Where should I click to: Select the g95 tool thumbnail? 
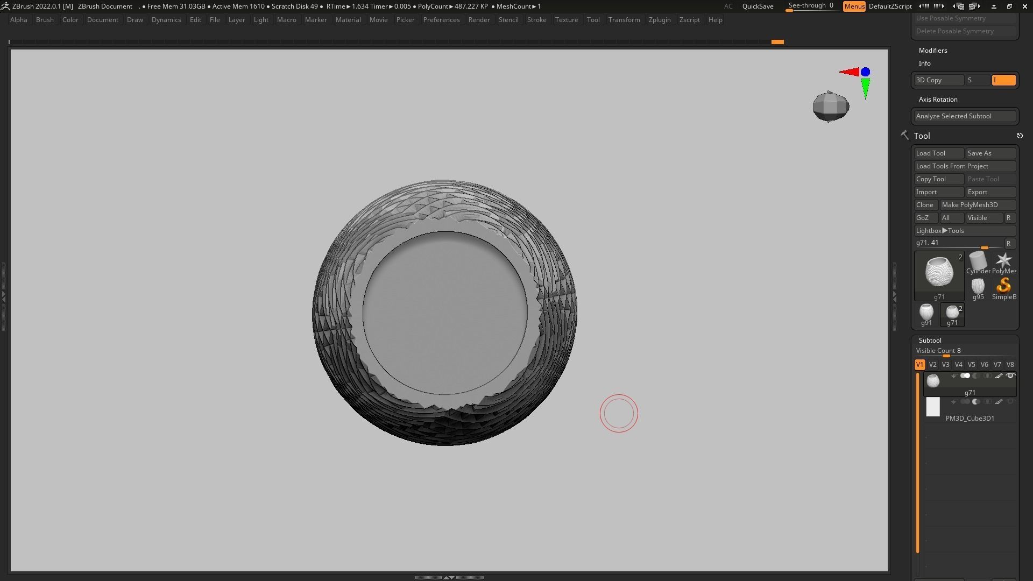point(978,286)
